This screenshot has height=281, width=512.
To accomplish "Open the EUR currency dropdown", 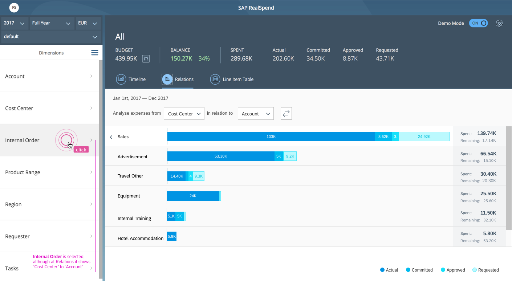I will click(x=88, y=23).
